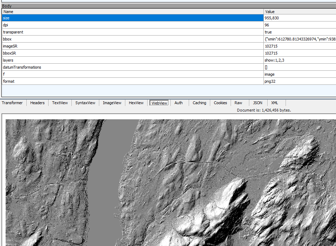Switch to the Transformer tab
Image resolution: width=336 pixels, height=246 pixels.
[x=12, y=103]
